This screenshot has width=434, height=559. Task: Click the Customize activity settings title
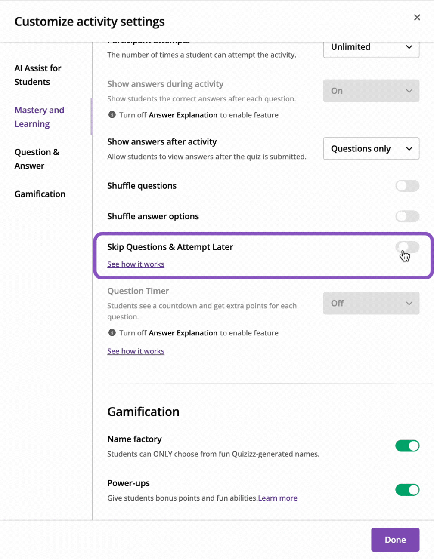pyautogui.click(x=90, y=21)
